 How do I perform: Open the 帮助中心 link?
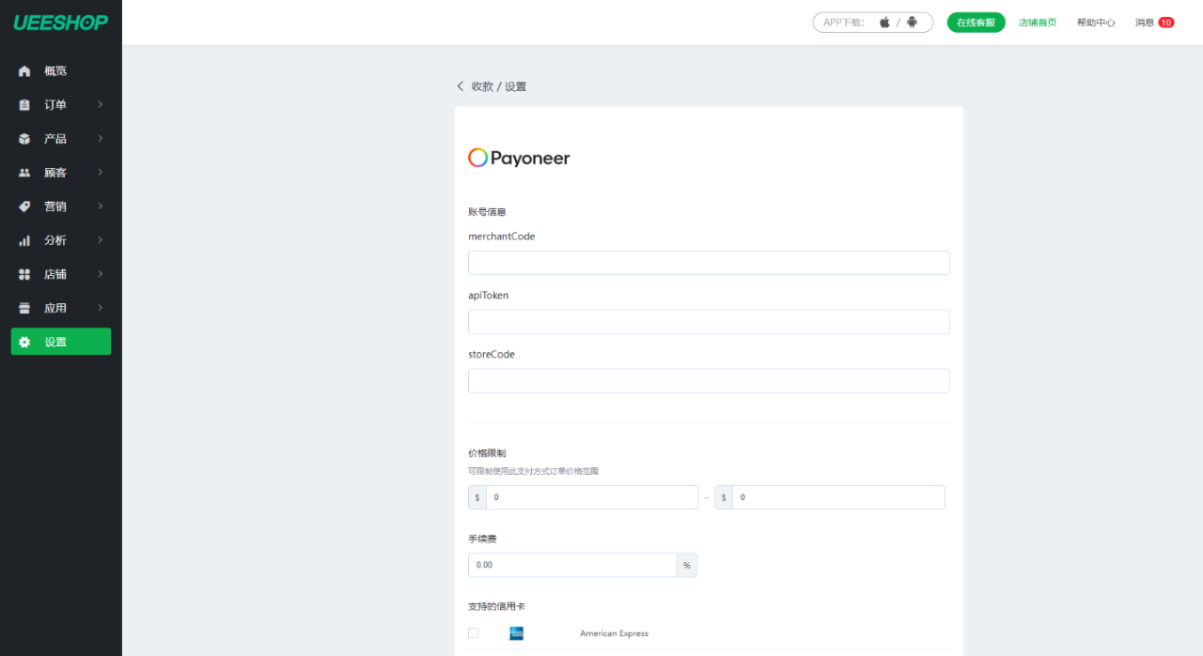pos(1096,23)
